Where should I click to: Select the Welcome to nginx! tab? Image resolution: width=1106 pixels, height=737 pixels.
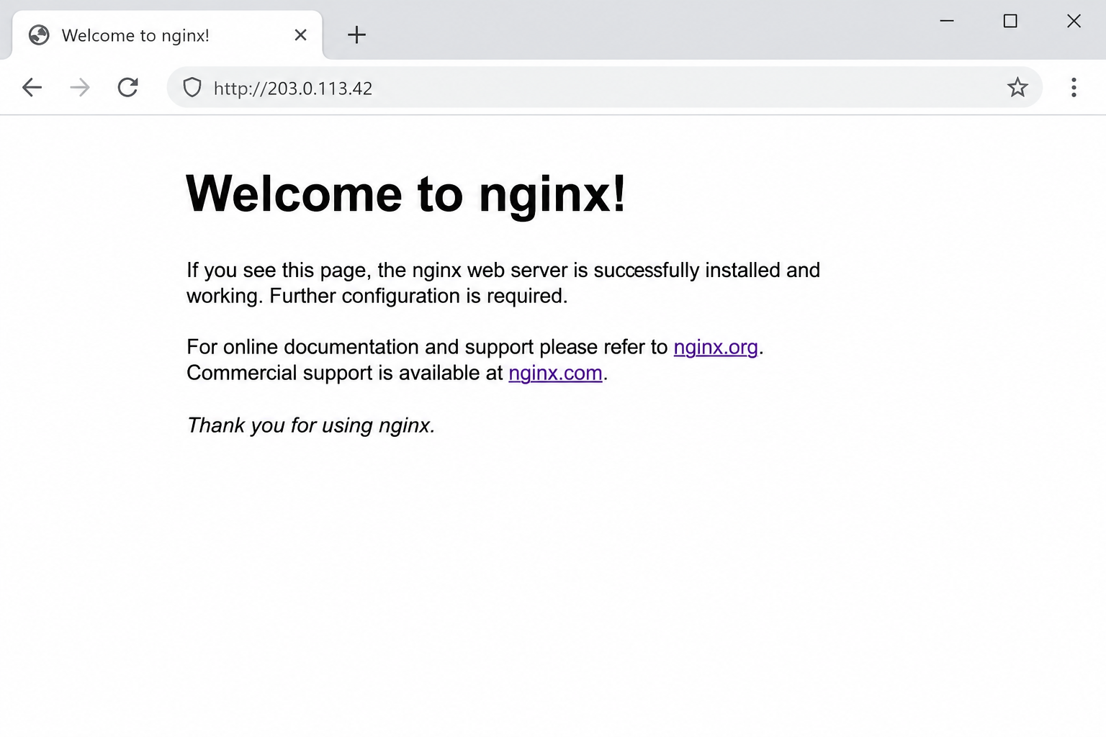[167, 35]
